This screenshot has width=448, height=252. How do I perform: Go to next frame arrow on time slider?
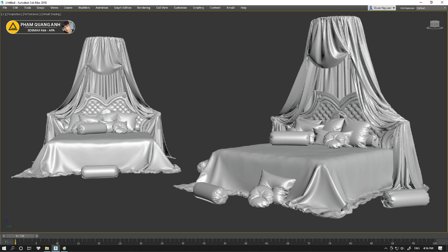coord(37,236)
